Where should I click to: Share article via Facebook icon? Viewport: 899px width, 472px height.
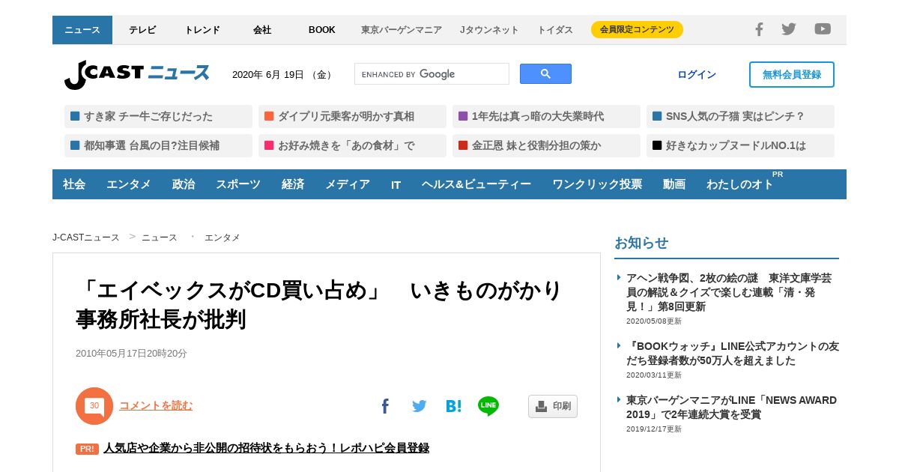click(385, 406)
